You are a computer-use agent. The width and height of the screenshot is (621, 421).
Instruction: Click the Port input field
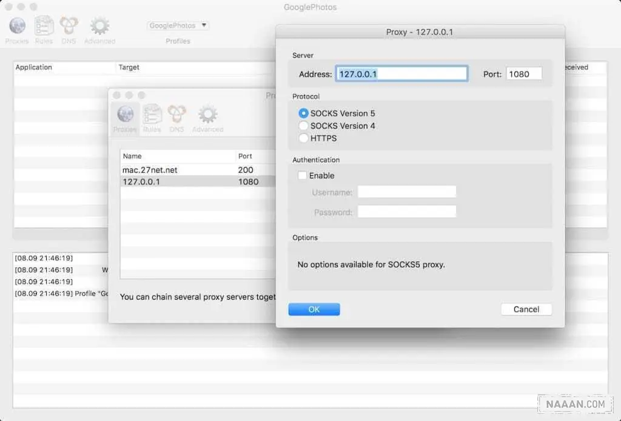[523, 74]
